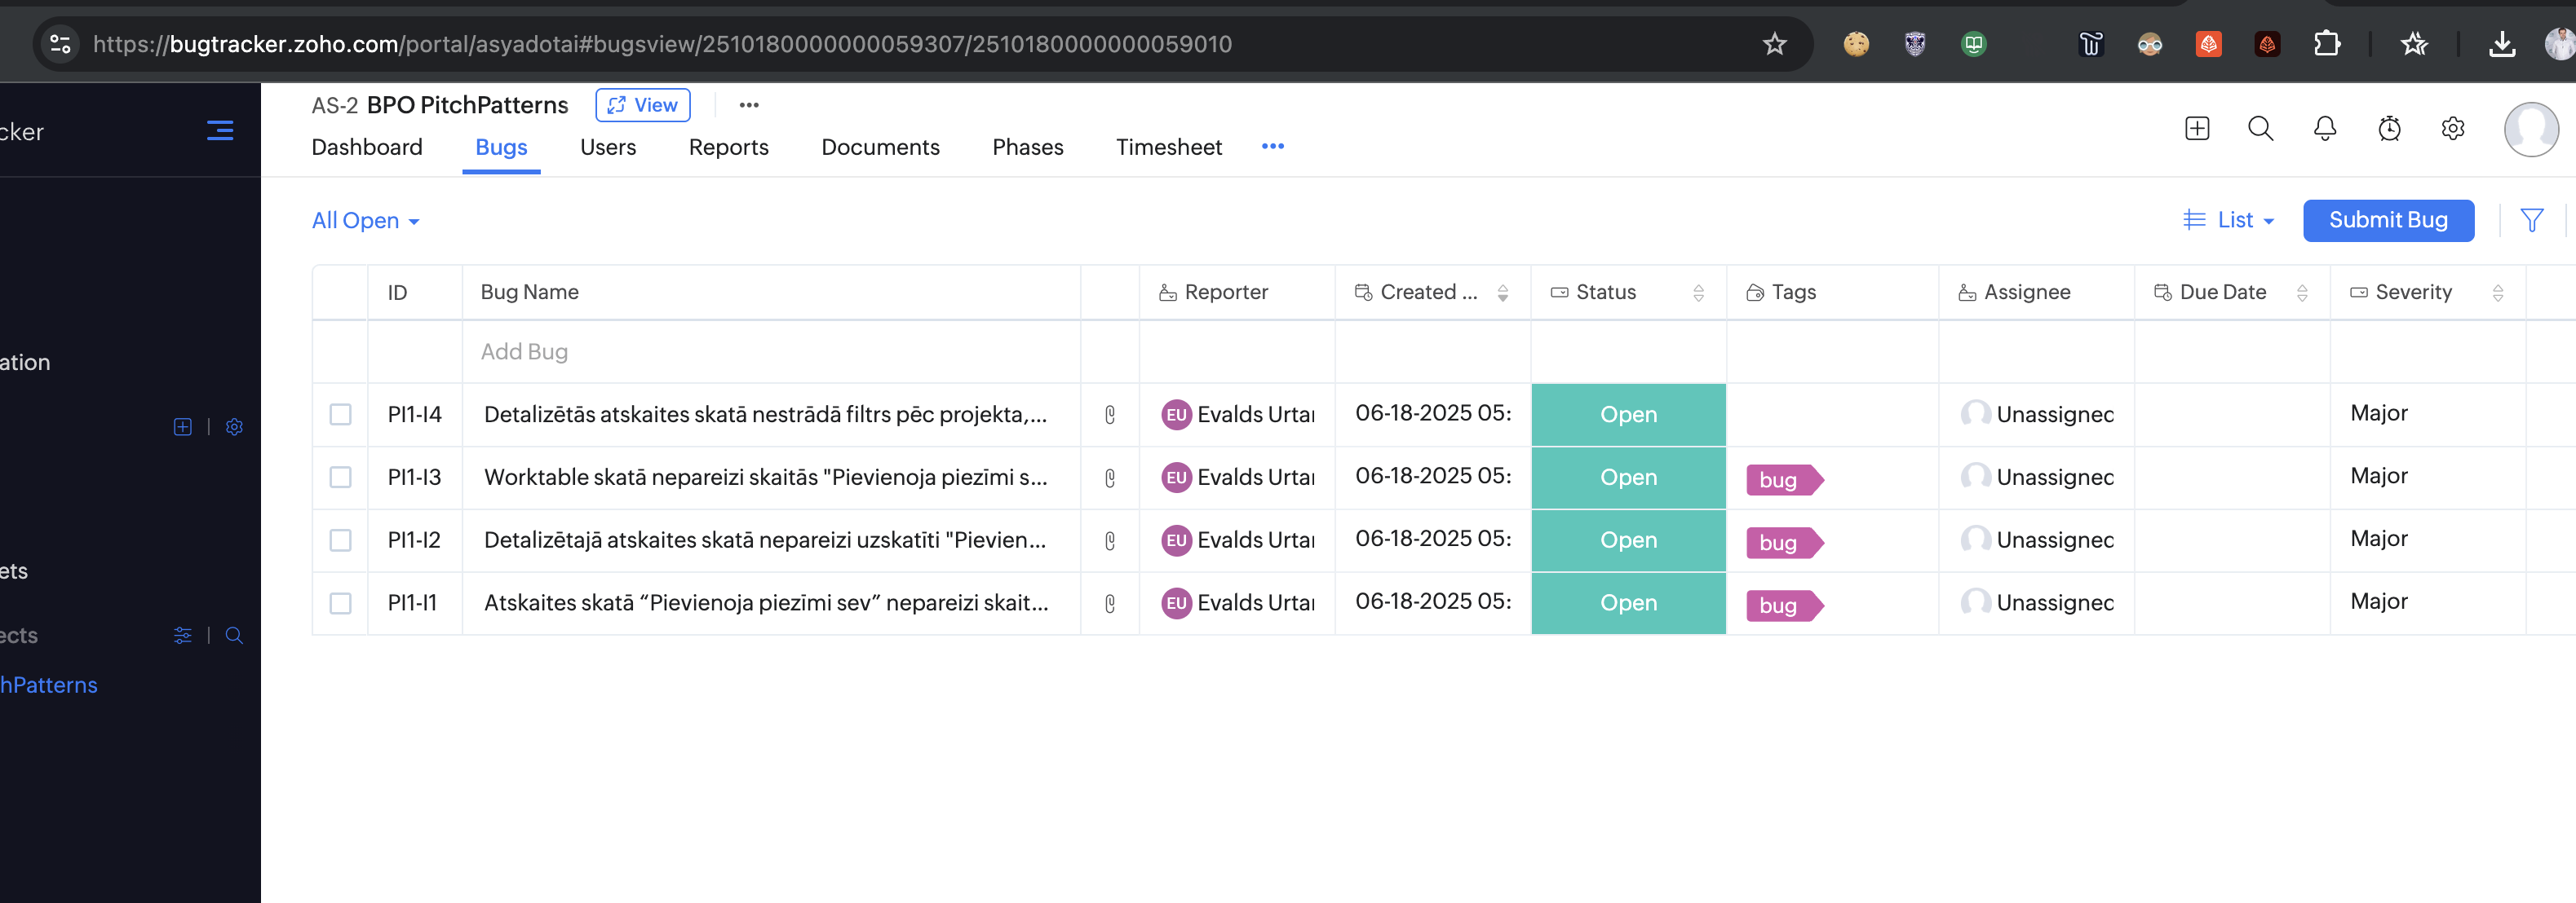
Task: Select checkbox for bug PI1-I2
Action: click(x=340, y=540)
